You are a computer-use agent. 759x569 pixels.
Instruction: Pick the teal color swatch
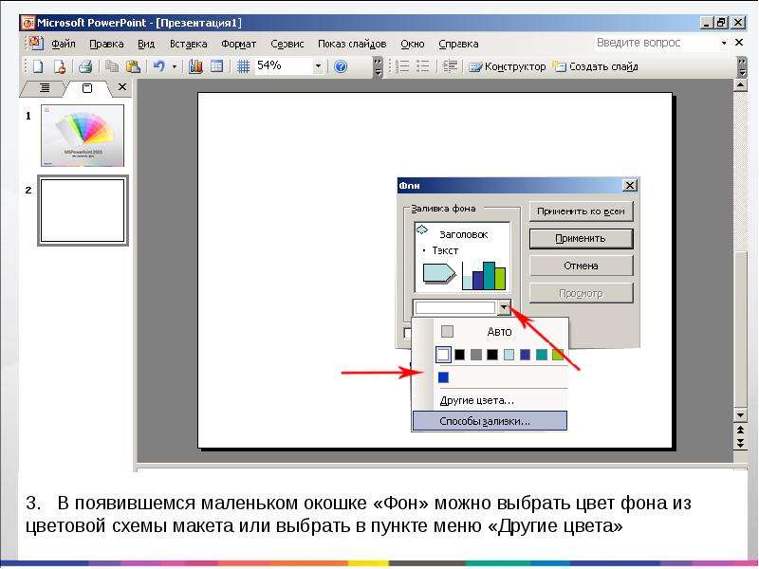pos(542,355)
